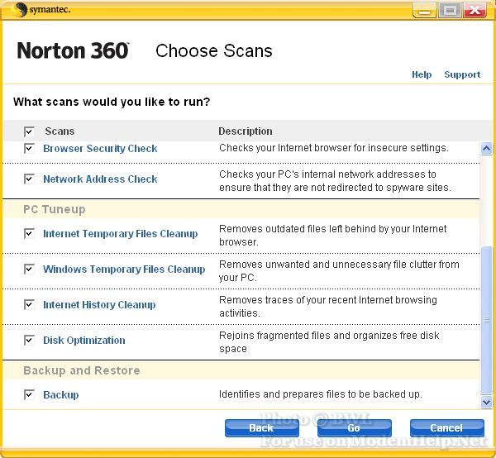The image size is (496, 458).
Task: Open the Browser Security Check link
Action: (x=100, y=148)
